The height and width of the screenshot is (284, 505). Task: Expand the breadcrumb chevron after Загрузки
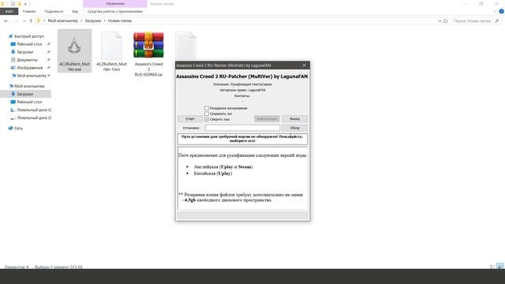(x=104, y=21)
